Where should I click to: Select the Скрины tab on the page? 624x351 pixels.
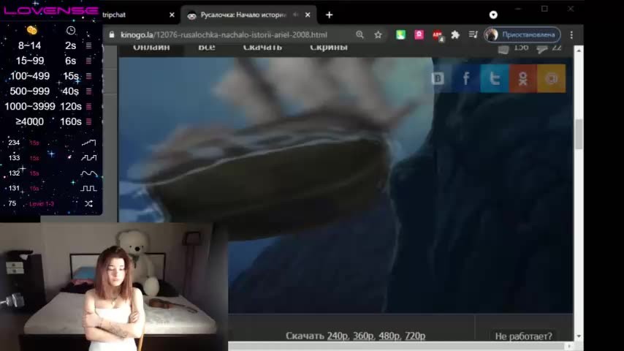tap(329, 48)
